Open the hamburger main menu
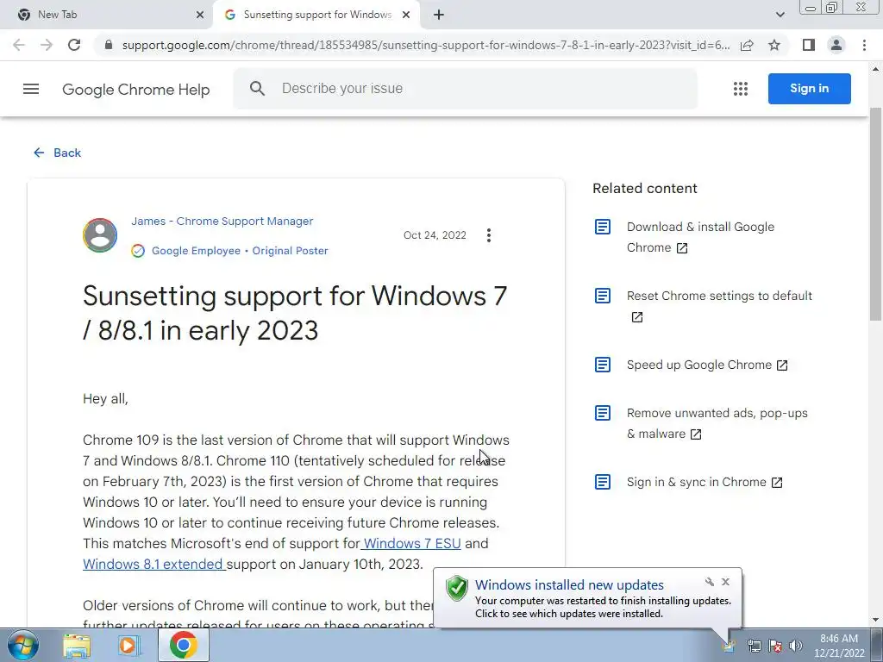Screen dimensions: 883x662 pyautogui.click(x=31, y=89)
